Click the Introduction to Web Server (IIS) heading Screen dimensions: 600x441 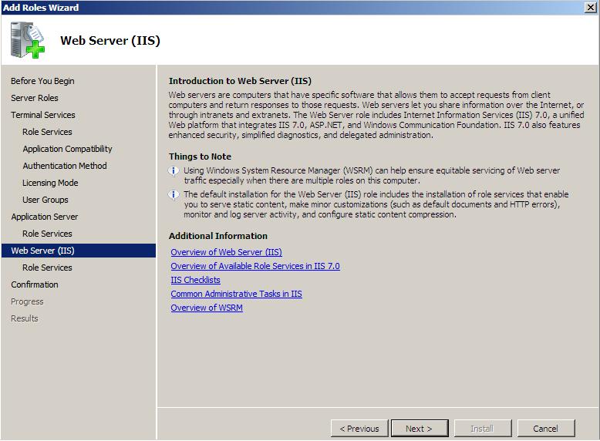(x=240, y=81)
